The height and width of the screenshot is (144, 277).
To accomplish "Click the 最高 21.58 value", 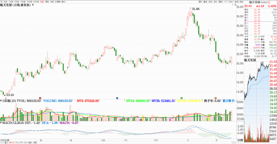I will point(257,39).
